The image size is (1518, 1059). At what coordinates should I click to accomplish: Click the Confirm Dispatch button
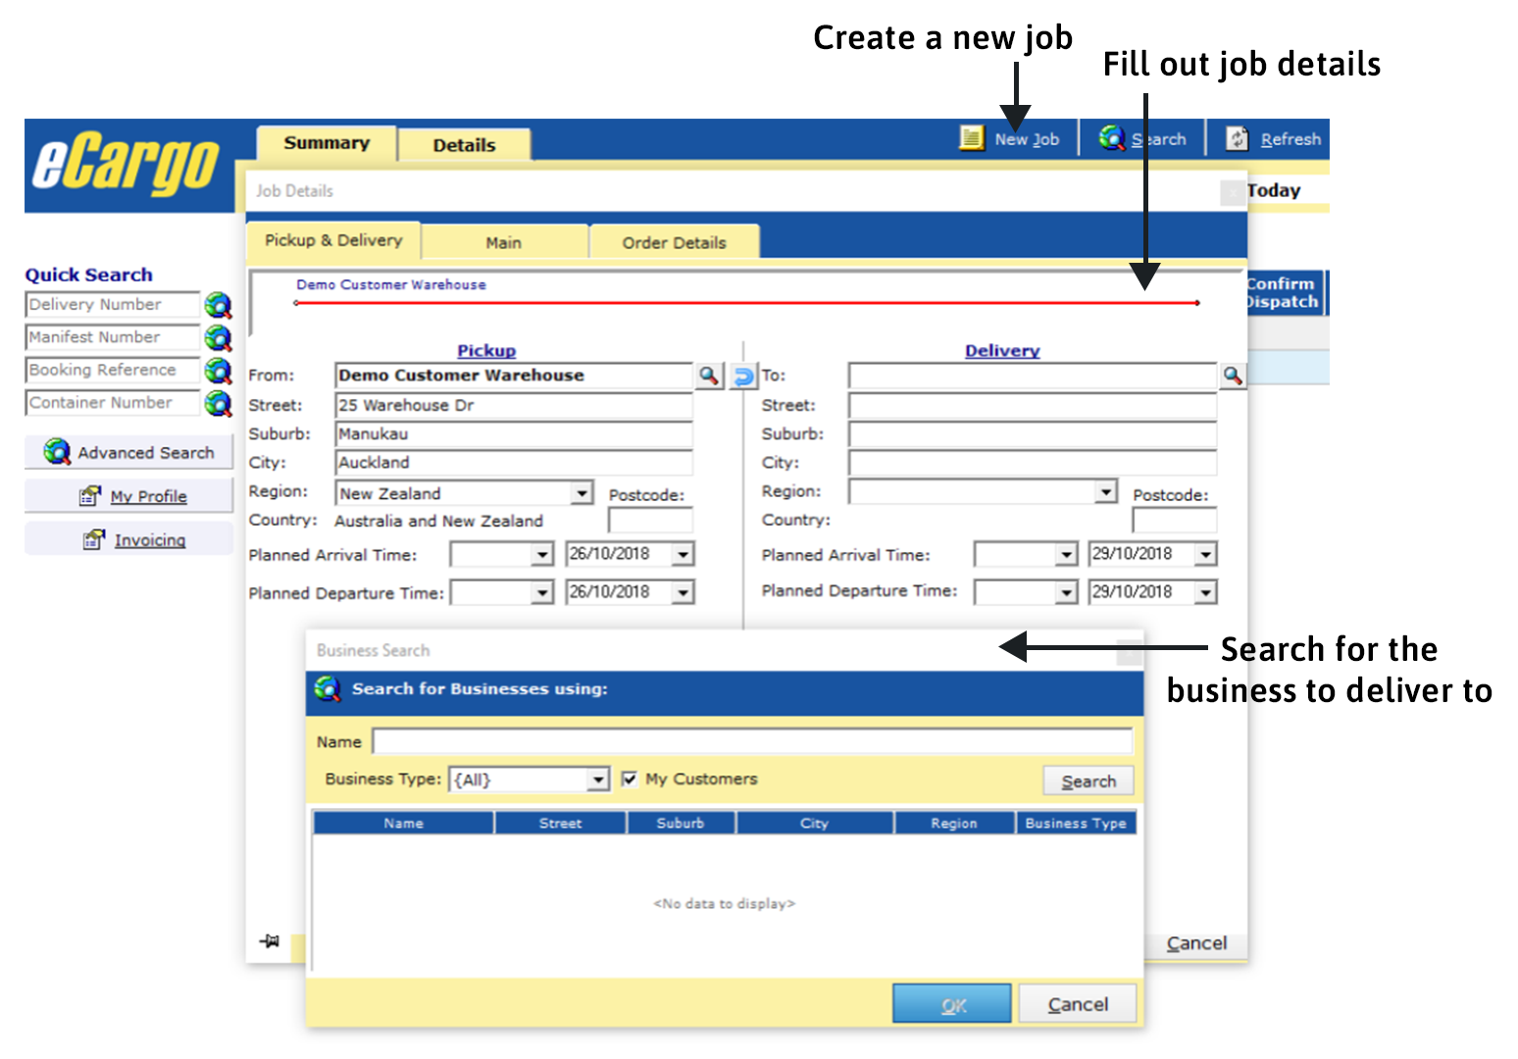[1283, 293]
